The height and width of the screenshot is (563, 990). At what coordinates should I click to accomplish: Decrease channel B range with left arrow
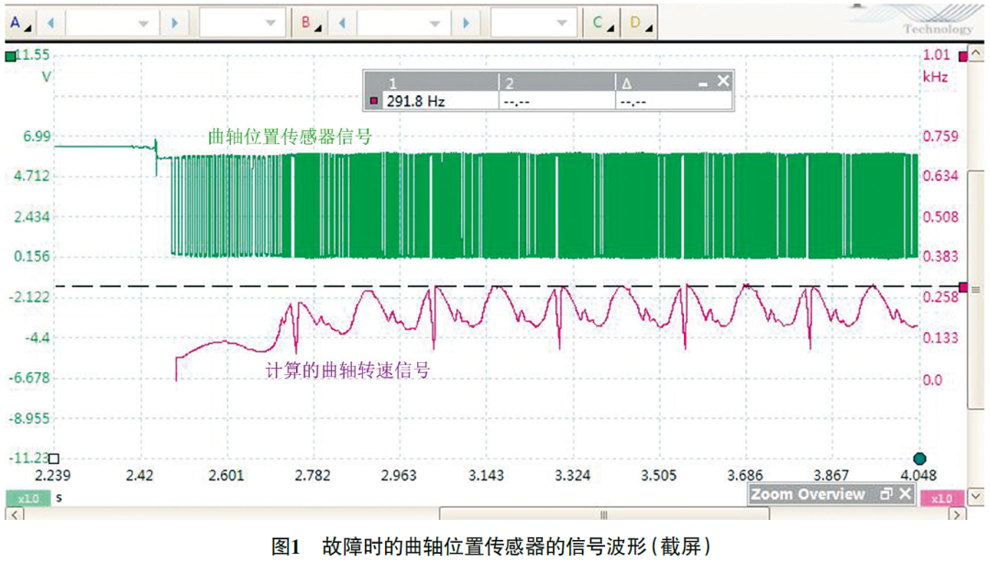342,23
